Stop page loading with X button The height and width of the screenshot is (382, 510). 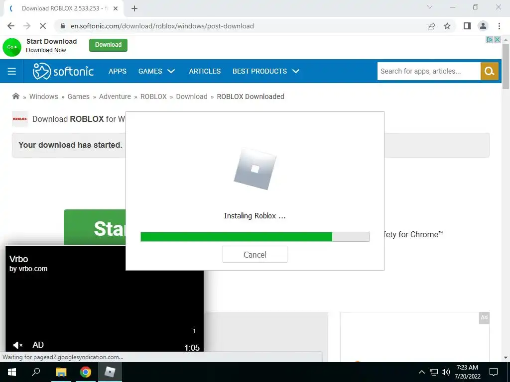coord(43,26)
